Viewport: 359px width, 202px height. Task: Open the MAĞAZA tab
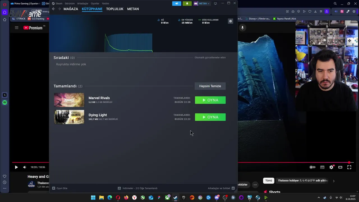(71, 9)
